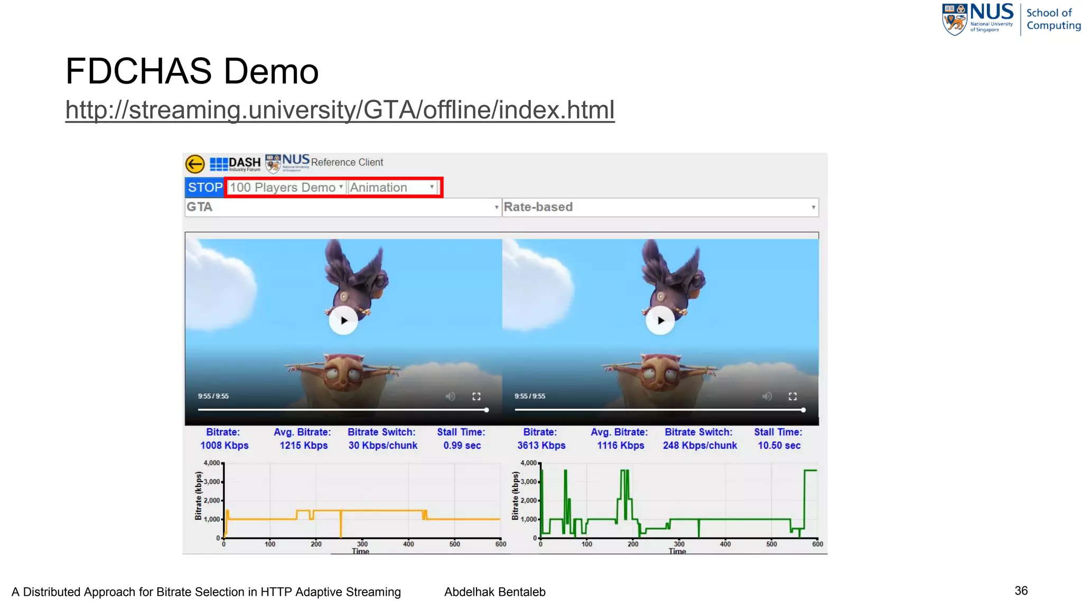Viewport: 1082px width, 609px height.
Task: Click the 10.50 sec stall time value
Action: pos(779,446)
